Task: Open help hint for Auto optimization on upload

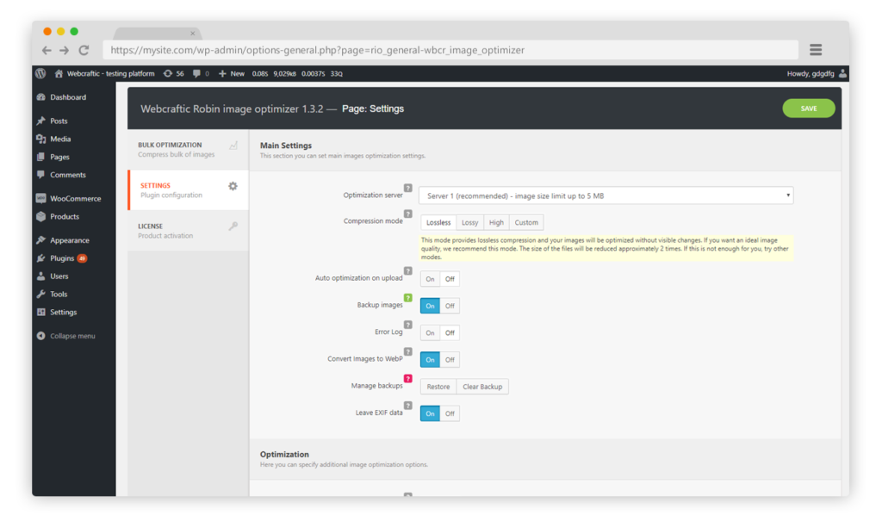Action: (x=407, y=270)
